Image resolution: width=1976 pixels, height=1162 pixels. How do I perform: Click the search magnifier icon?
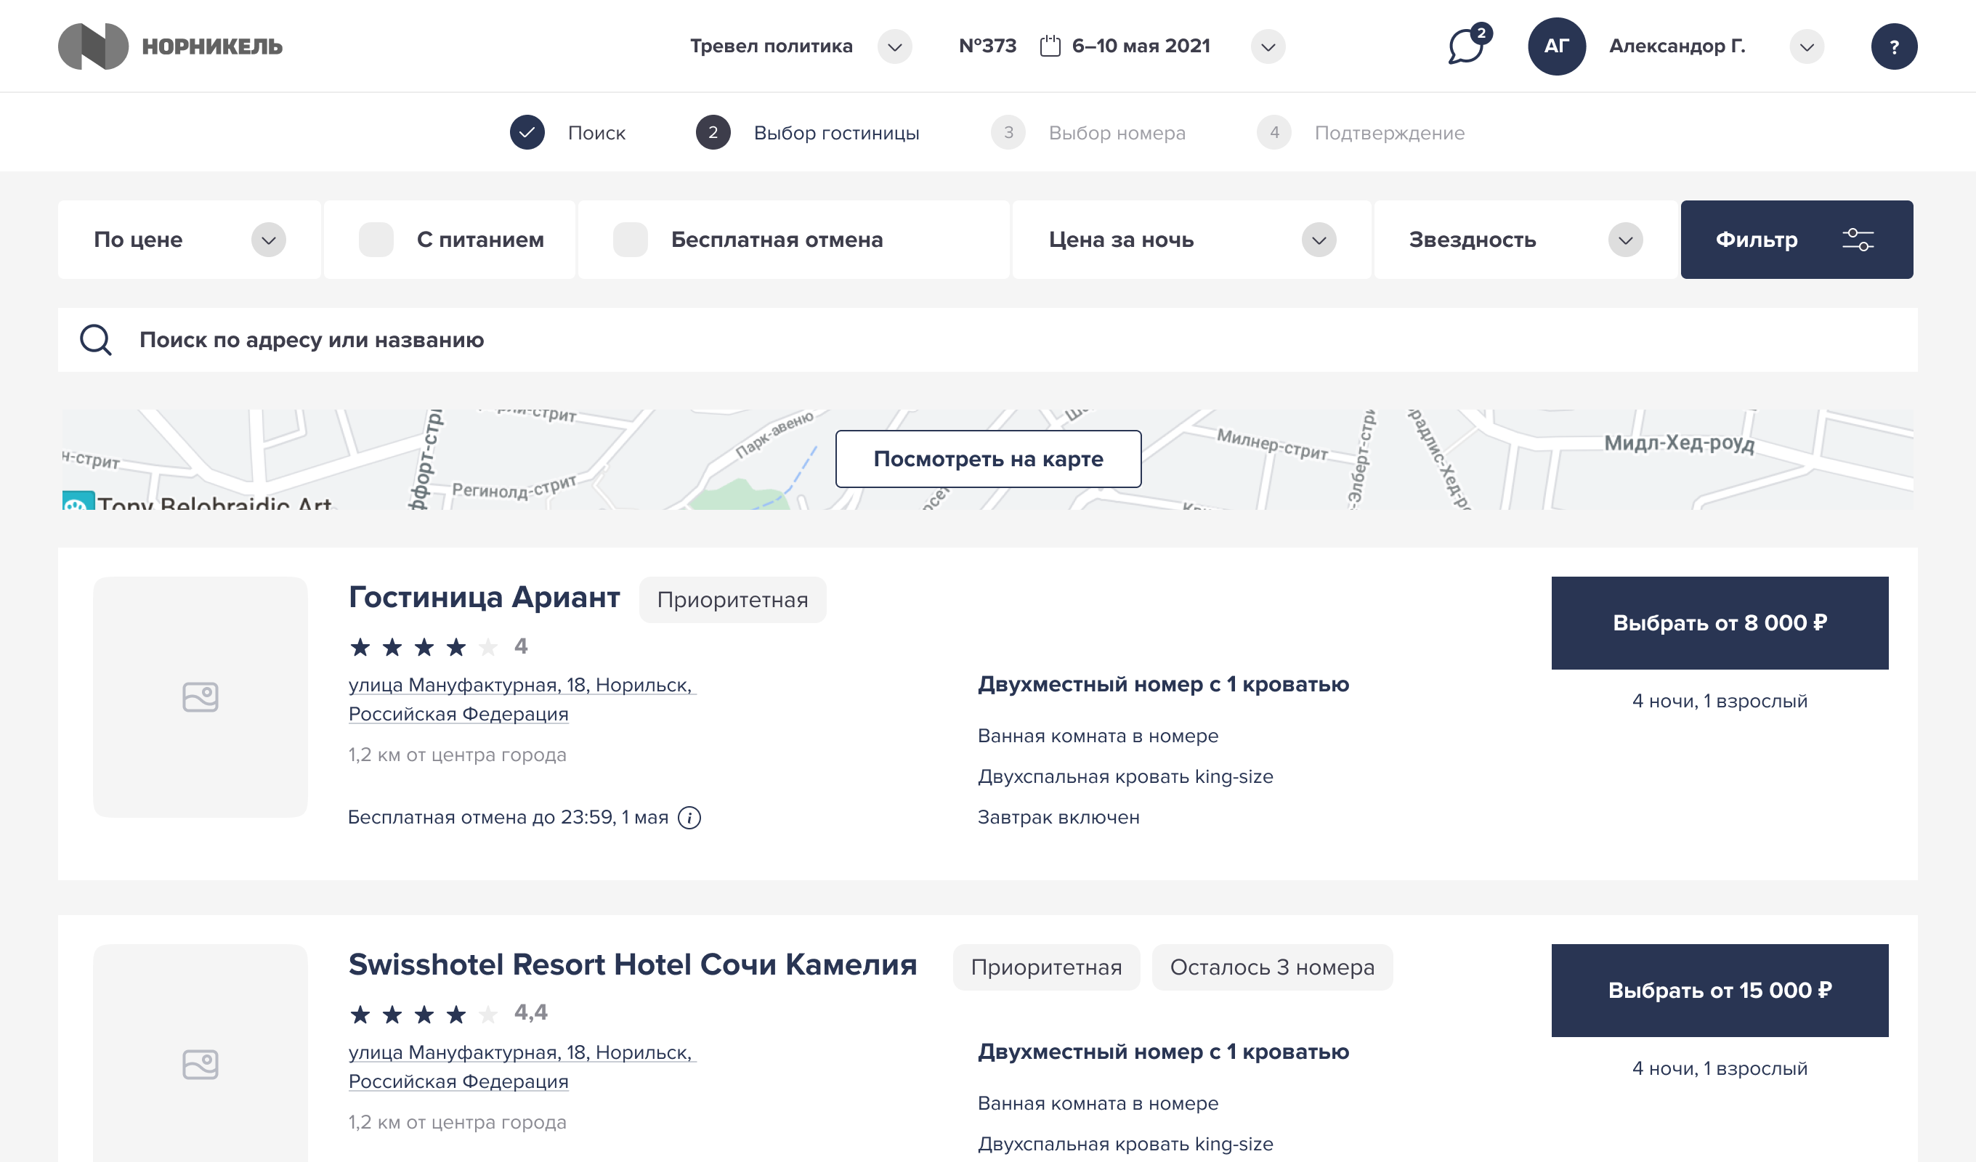click(x=96, y=339)
